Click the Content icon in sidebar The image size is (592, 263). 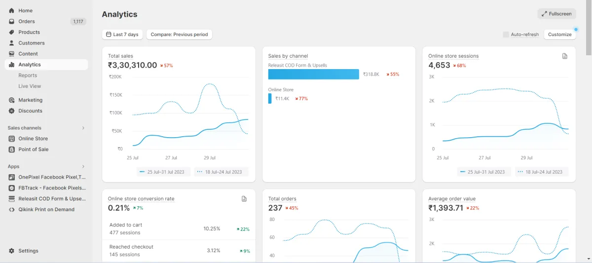click(12, 54)
